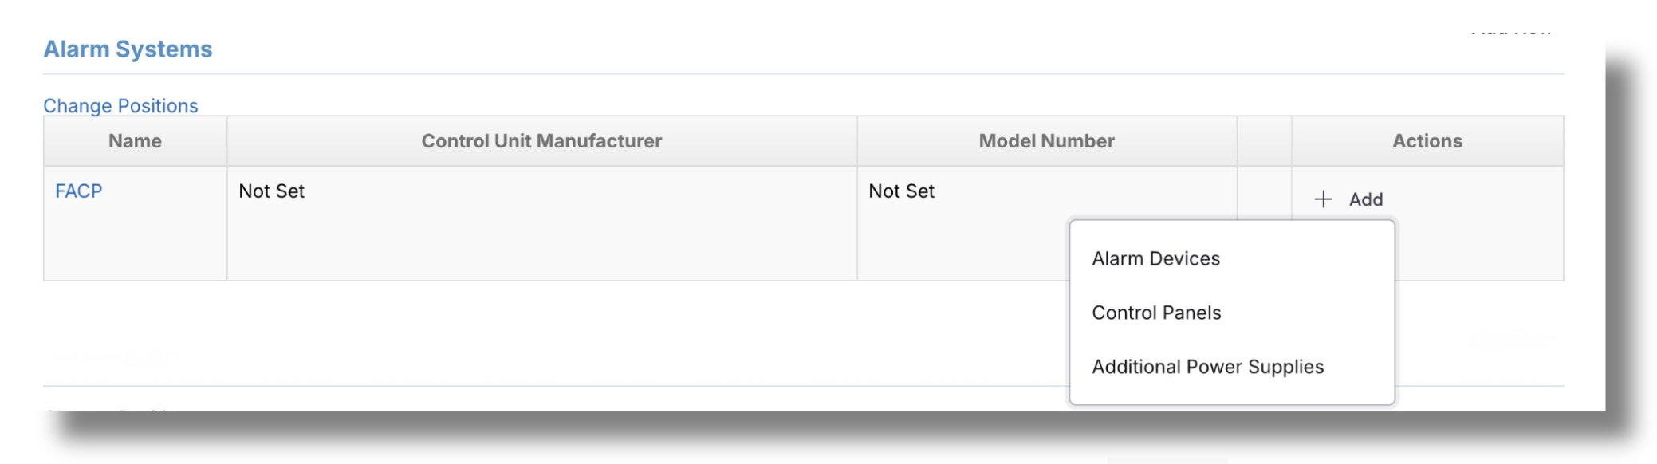1657x464 pixels.
Task: Click the Control Unit Manufacturer column header
Action: click(x=541, y=141)
